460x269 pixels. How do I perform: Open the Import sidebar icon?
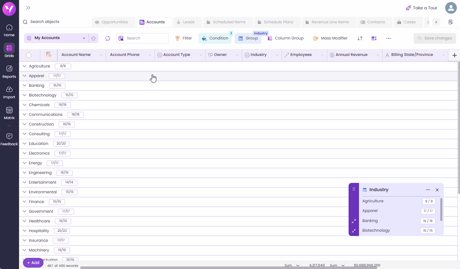pos(9,92)
